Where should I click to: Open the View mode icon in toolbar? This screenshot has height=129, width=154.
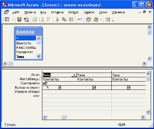[7, 20]
